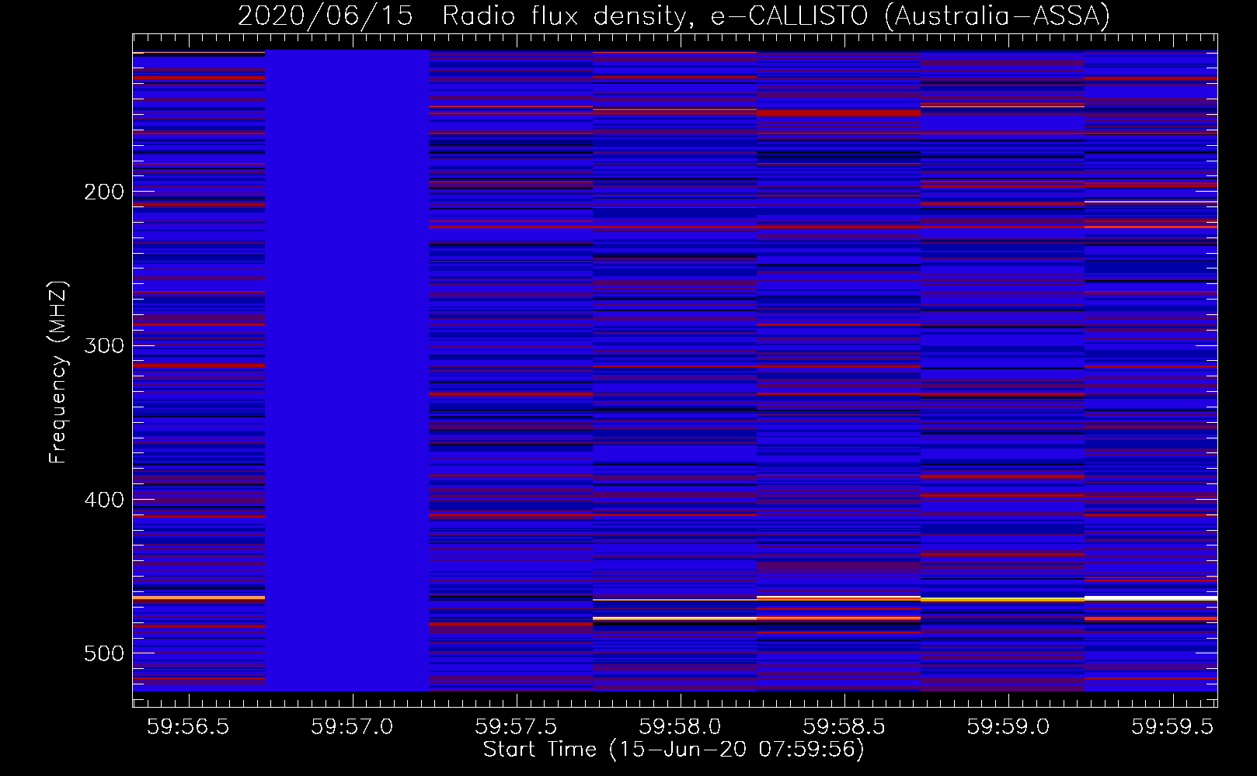1257x776 pixels.
Task: Click the 'Start Time (15-Jun-20 07:59:56)' axis label
Action: (674, 750)
